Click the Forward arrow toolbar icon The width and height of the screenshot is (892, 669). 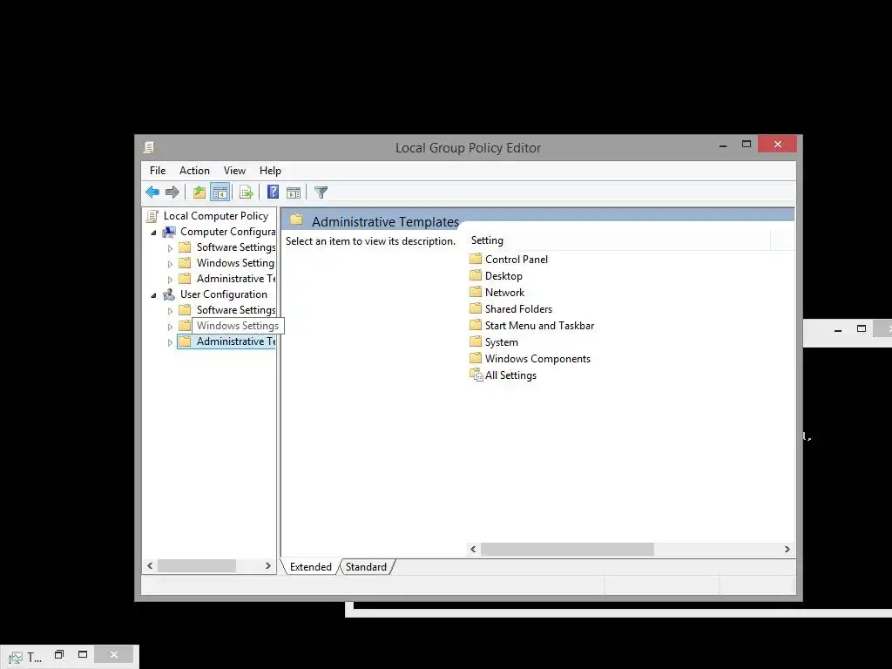[x=172, y=193]
